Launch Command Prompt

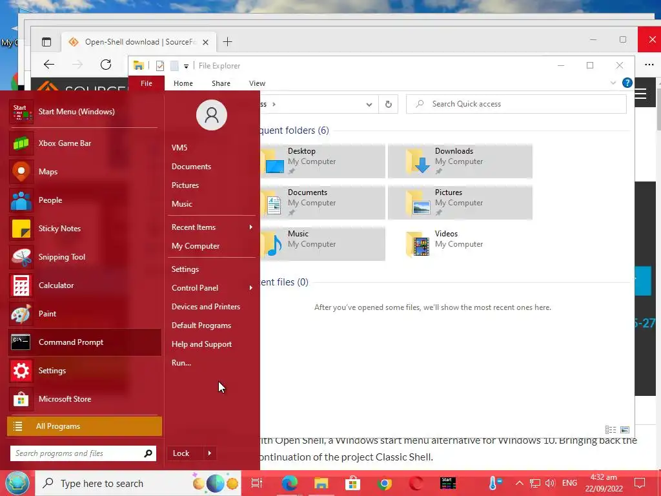tap(84, 342)
